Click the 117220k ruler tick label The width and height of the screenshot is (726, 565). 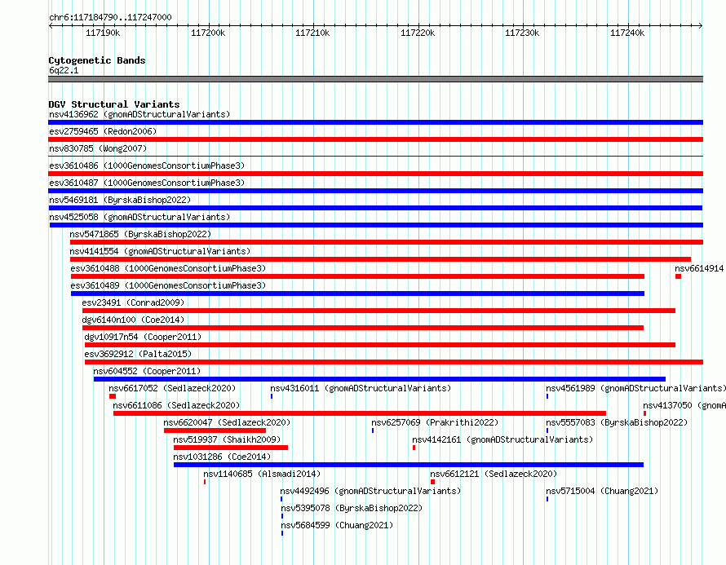pyautogui.click(x=418, y=33)
